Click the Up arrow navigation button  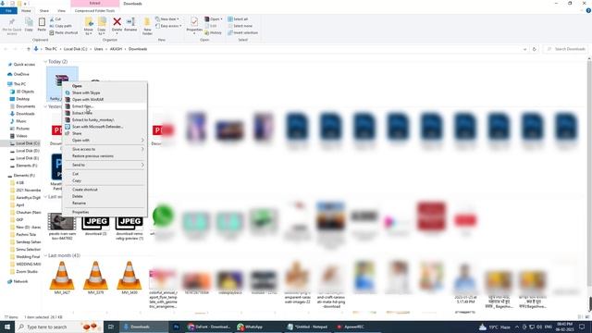point(29,49)
